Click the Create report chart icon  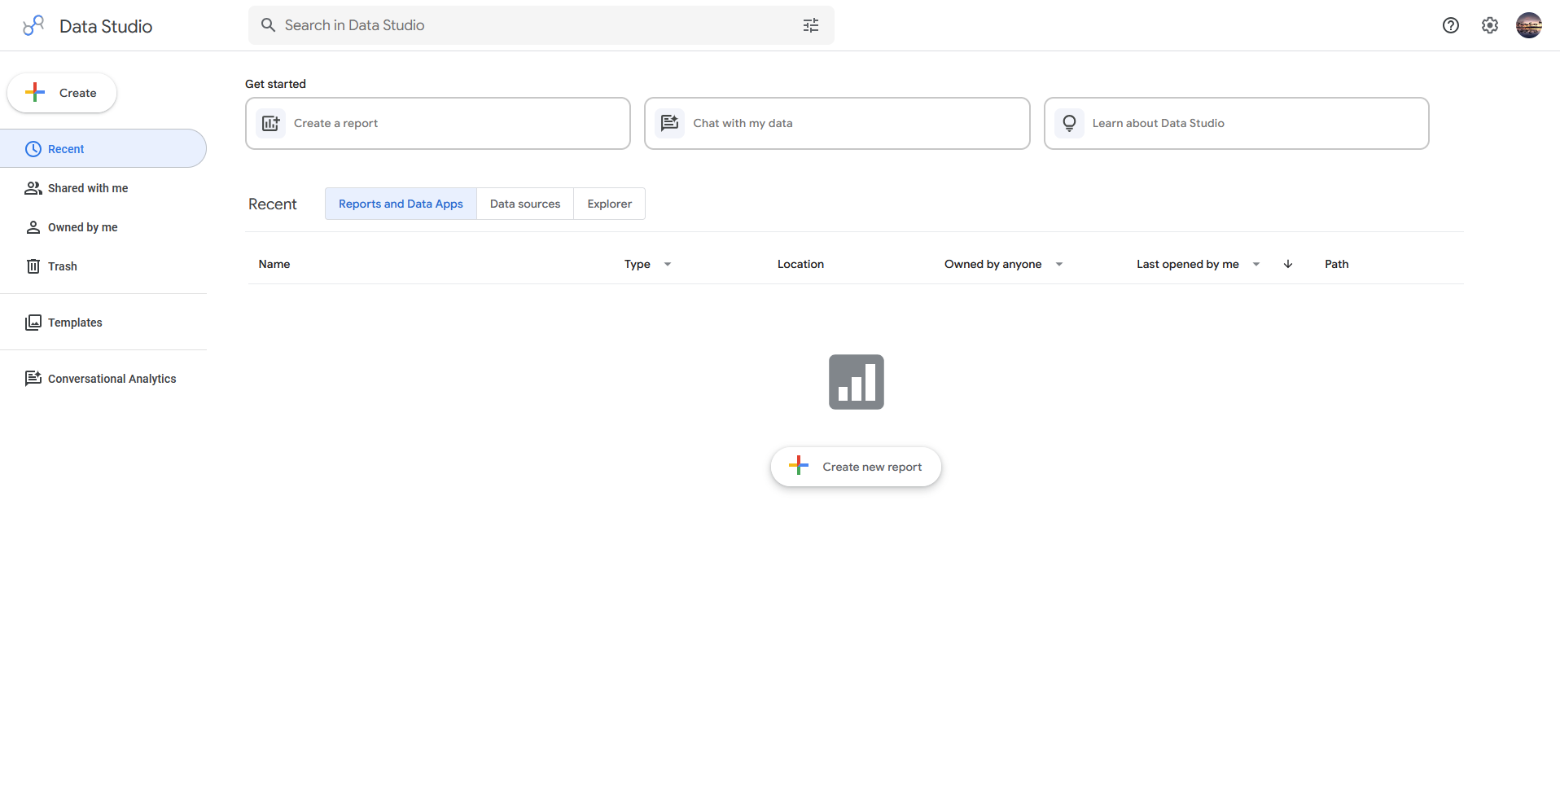pos(271,123)
